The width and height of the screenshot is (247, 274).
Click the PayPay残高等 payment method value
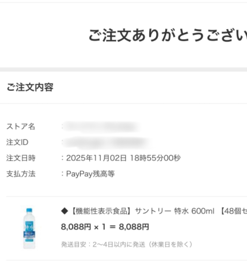point(91,174)
